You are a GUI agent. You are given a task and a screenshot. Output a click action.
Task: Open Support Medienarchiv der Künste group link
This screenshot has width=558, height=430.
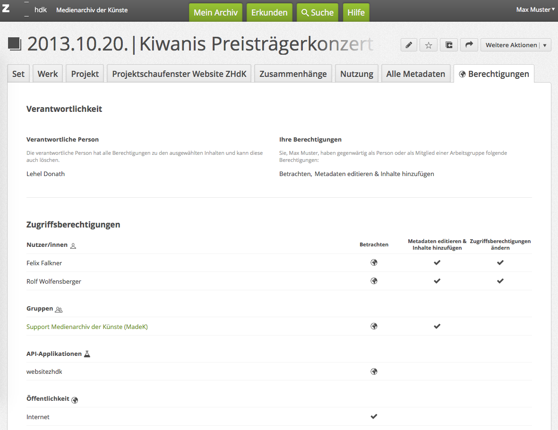(x=87, y=327)
